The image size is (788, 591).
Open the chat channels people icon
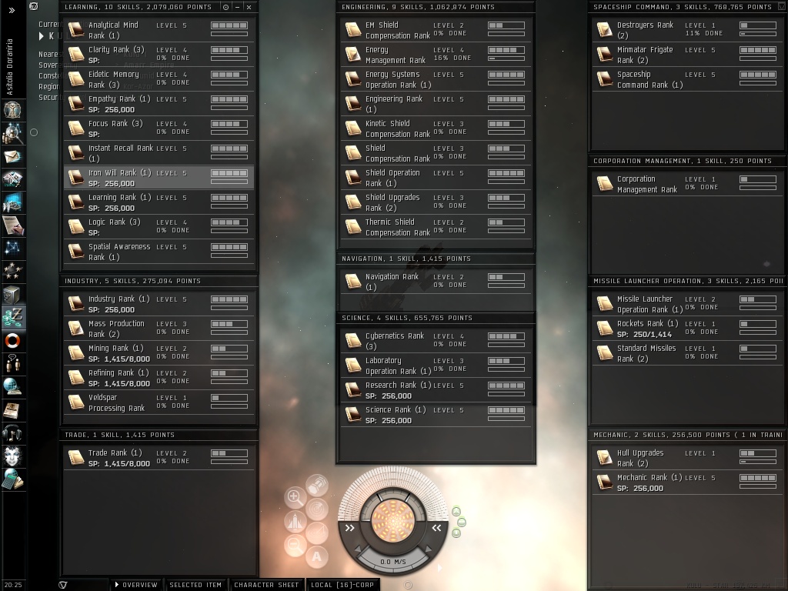click(12, 363)
